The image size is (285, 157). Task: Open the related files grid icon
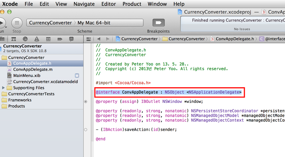89,38
